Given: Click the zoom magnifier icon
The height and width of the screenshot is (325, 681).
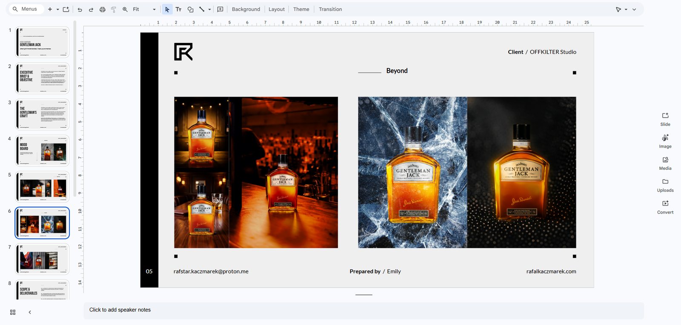Looking at the screenshot, I should click(125, 9).
